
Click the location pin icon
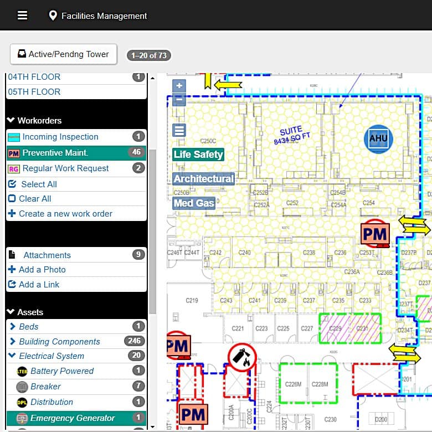[x=53, y=16]
